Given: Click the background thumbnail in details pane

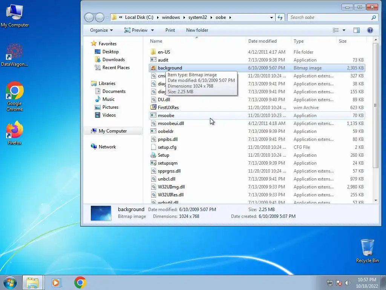Looking at the screenshot, I should pos(101,213).
